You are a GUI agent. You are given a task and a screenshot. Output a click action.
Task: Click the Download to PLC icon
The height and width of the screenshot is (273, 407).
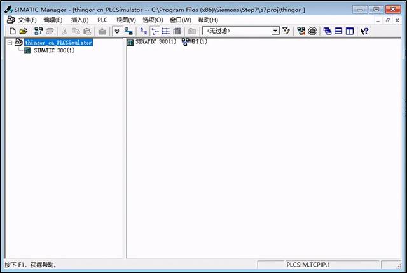click(x=102, y=31)
